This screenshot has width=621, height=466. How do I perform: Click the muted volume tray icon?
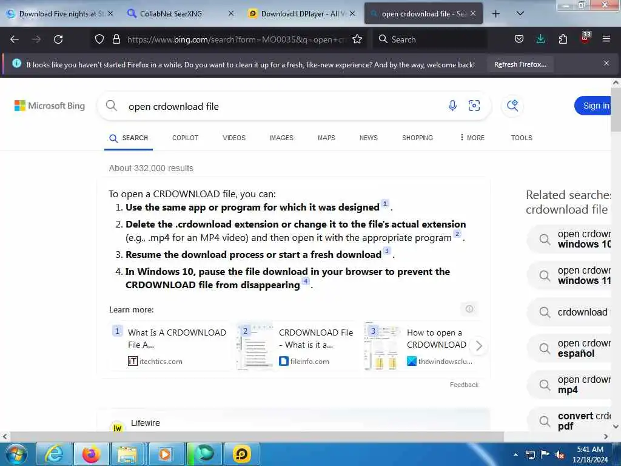(x=560, y=454)
